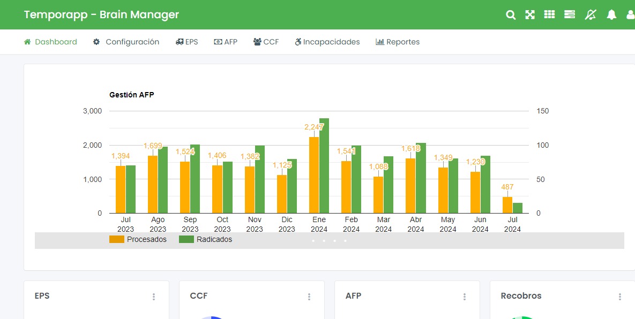The image size is (635, 319).
Task: Open the AFP card options menu
Action: [465, 297]
